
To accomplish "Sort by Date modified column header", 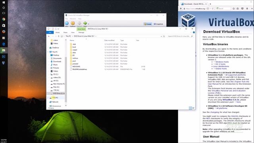I will pos(110,41).
